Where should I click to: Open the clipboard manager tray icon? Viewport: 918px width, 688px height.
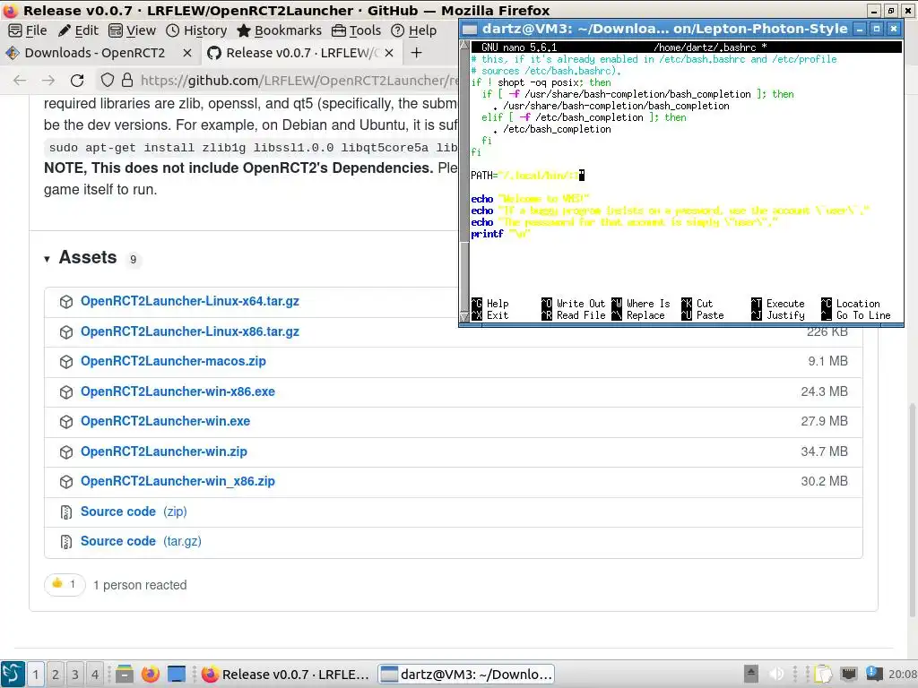pos(823,674)
